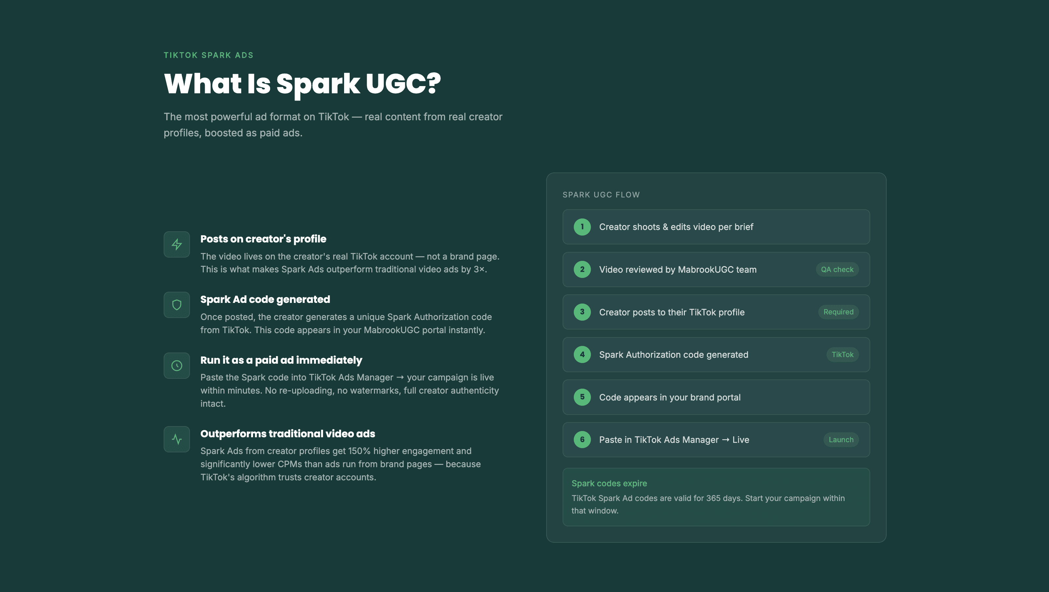The height and width of the screenshot is (592, 1049).
Task: Click the Posts on creator's profile heading
Action: point(263,239)
